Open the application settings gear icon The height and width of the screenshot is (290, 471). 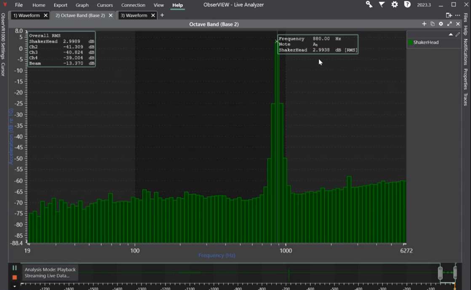click(394, 5)
